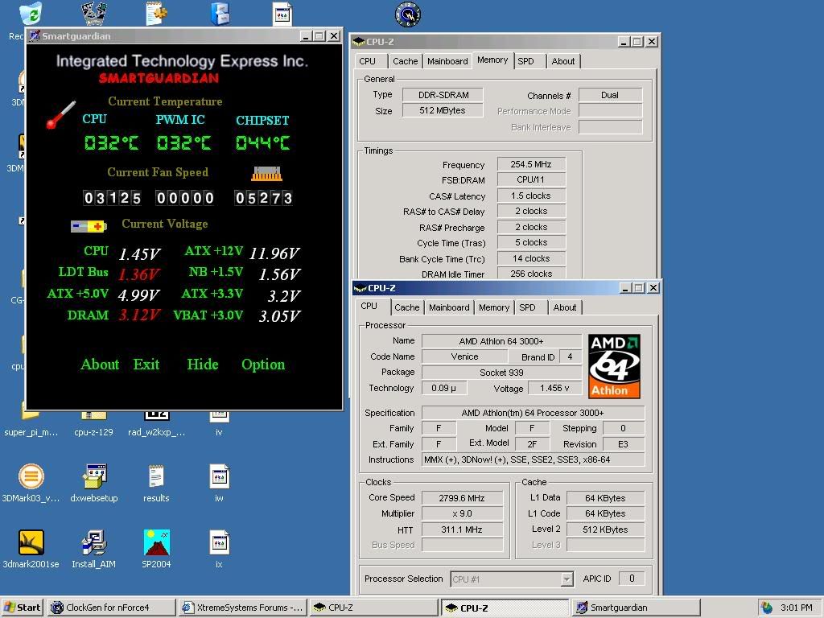
Task: Click the taskbar clock showing 3:01 PM
Action: (x=796, y=608)
